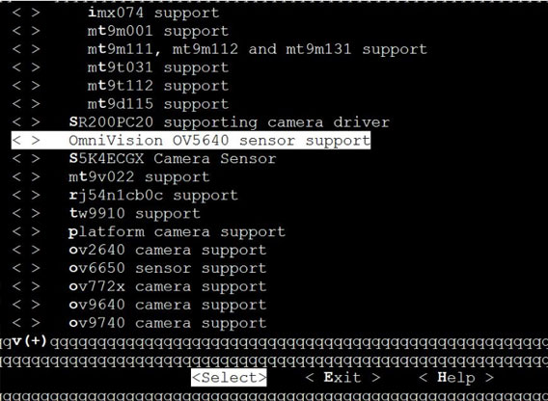Image resolution: width=548 pixels, height=401 pixels.
Task: Select the rj54n1cb0c support entry
Action: tap(153, 195)
